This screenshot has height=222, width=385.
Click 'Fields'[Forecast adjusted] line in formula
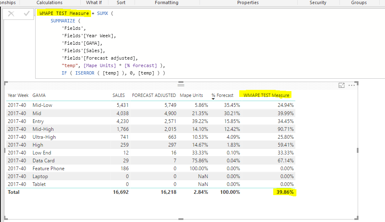[x=100, y=58]
